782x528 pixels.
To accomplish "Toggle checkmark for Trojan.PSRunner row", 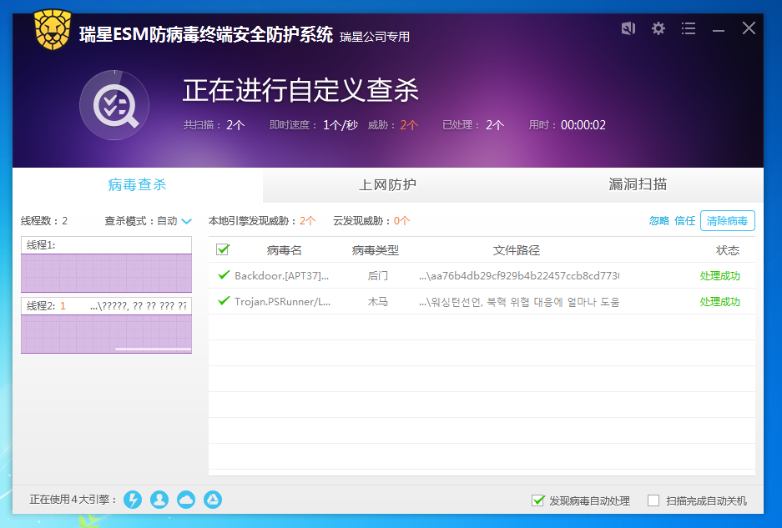I will [224, 300].
